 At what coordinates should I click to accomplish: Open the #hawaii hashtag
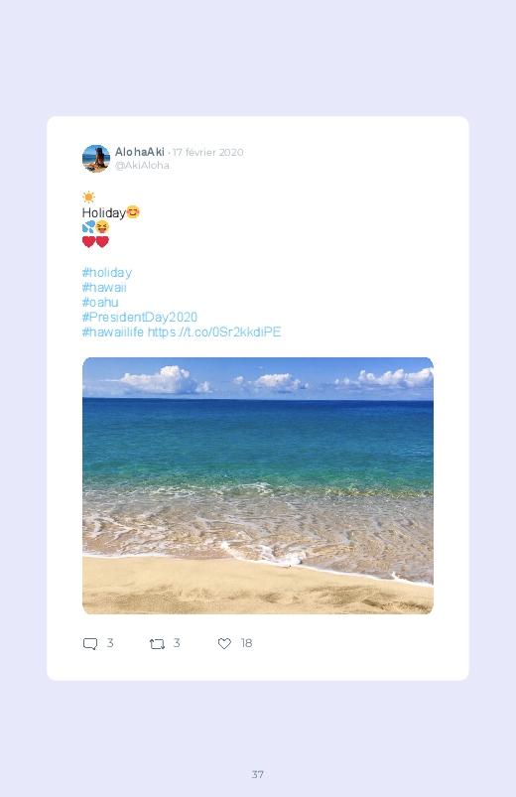[104, 288]
